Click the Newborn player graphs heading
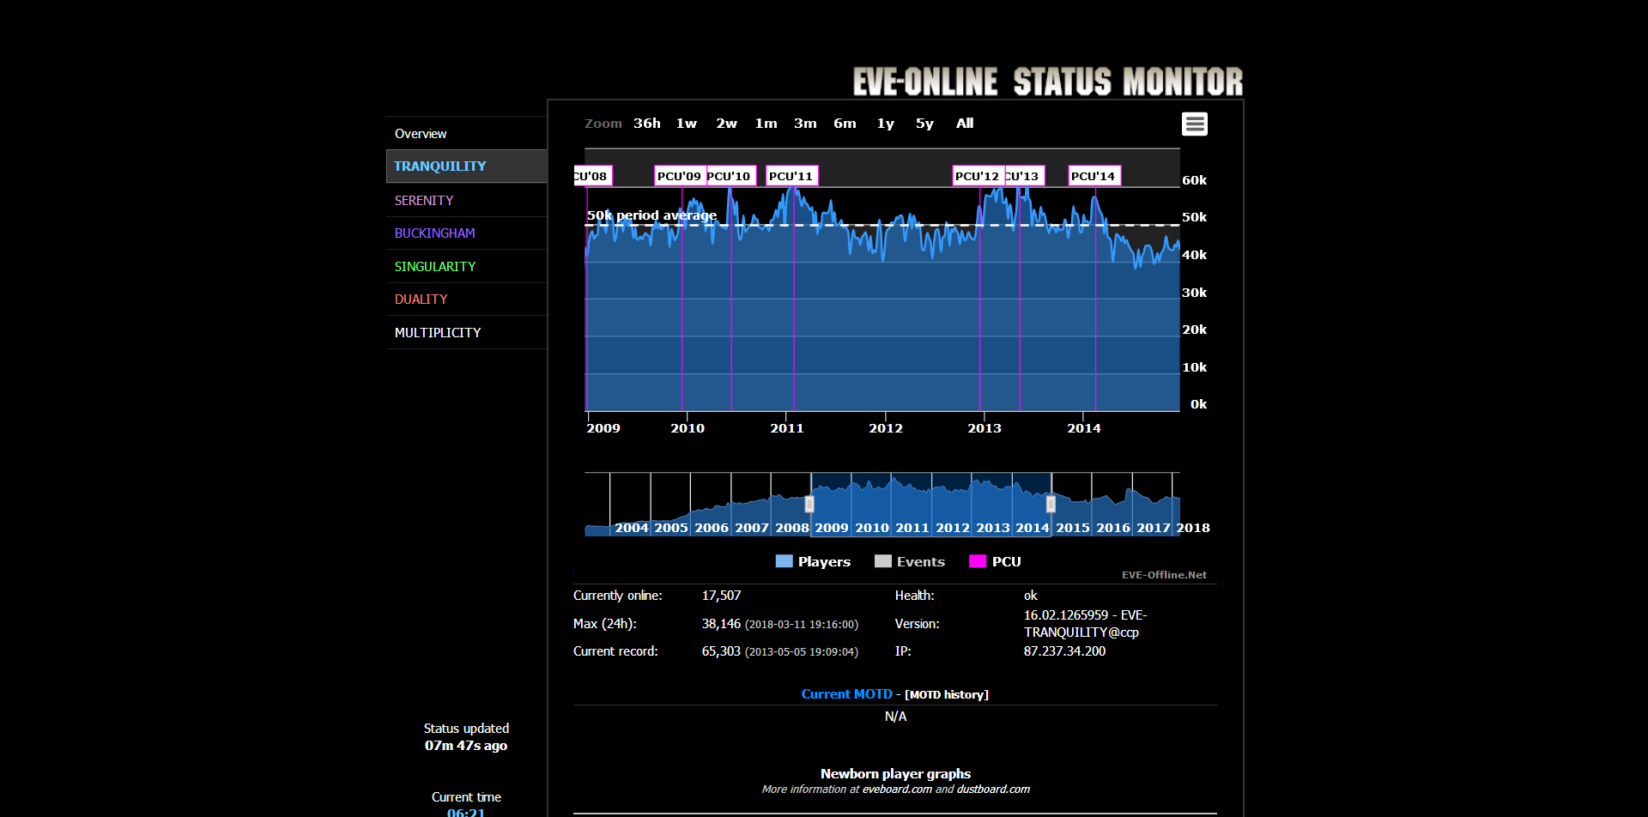Viewport: 1648px width, 817px height. [895, 774]
